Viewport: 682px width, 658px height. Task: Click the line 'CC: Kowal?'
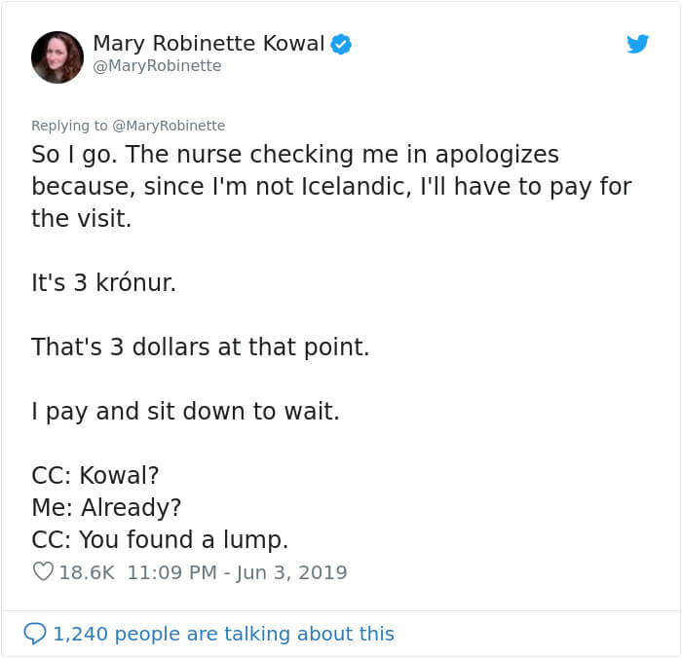(x=95, y=475)
